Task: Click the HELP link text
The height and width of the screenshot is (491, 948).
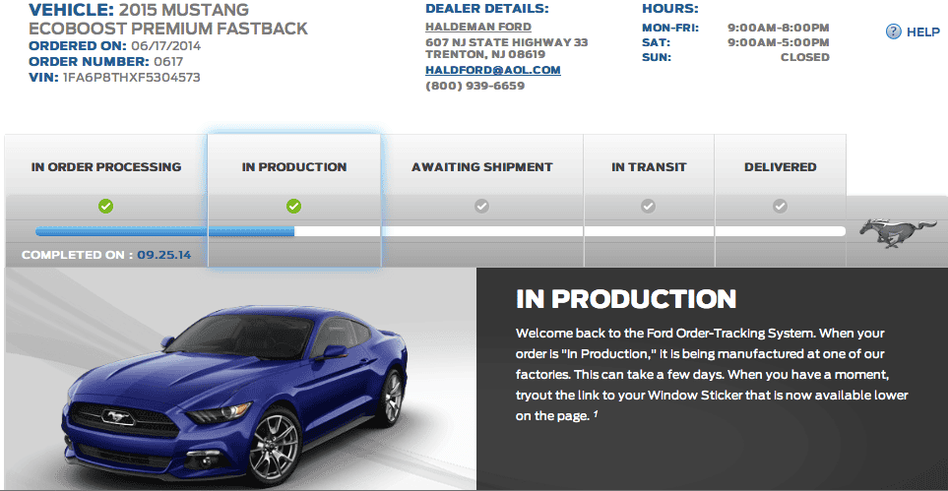Action: 923,32
